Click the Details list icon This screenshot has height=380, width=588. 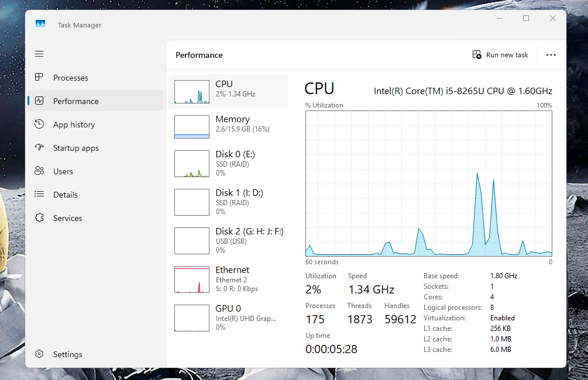tap(39, 194)
